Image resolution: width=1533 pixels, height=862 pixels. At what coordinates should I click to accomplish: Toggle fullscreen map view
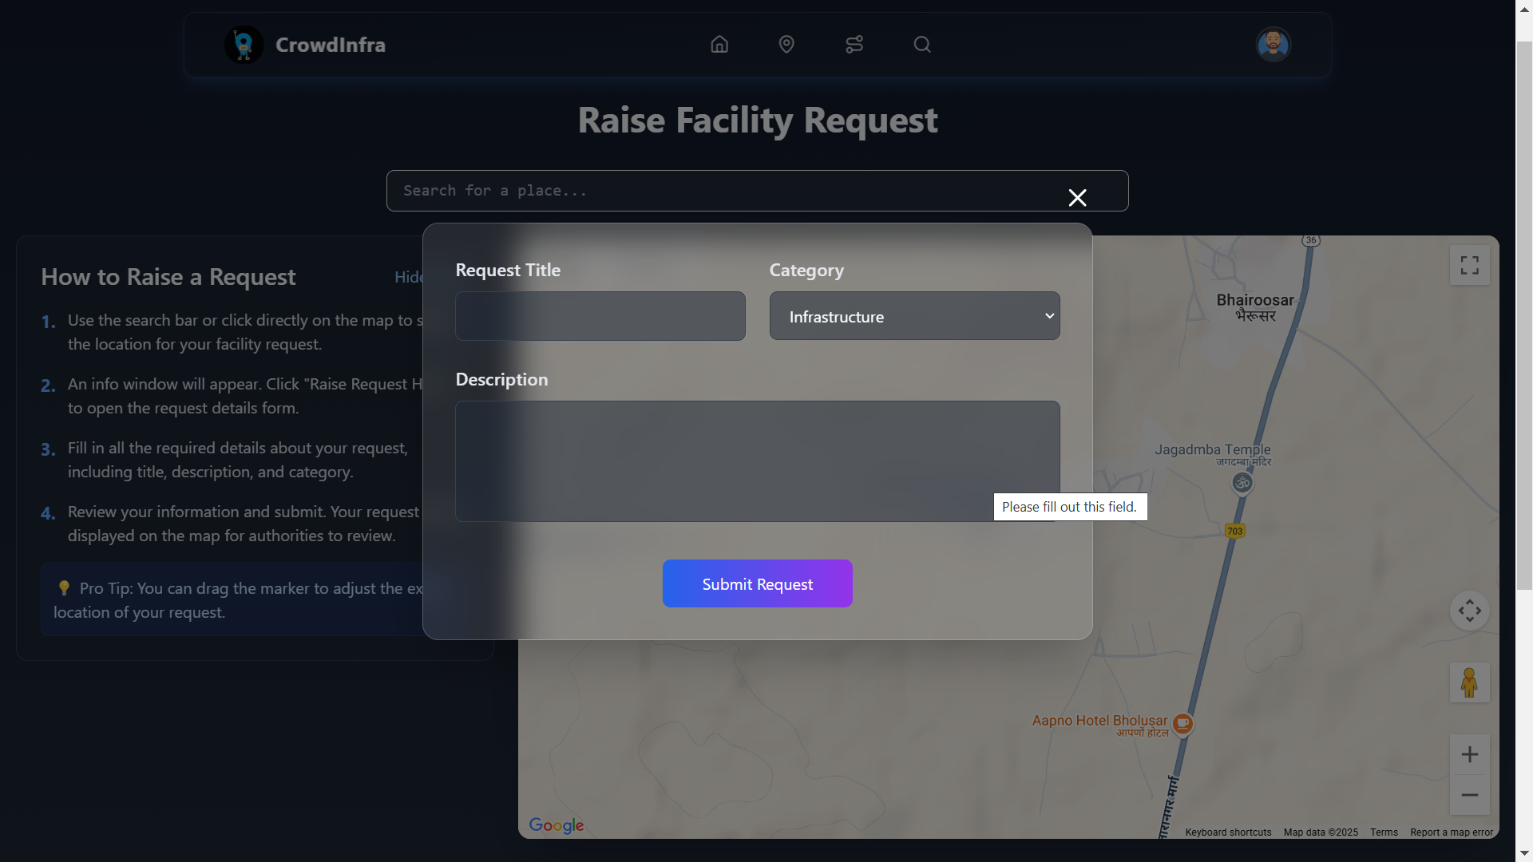coord(1469,265)
